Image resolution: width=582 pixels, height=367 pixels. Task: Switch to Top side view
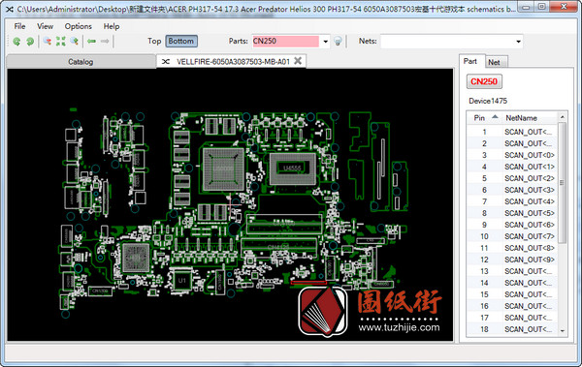click(154, 41)
